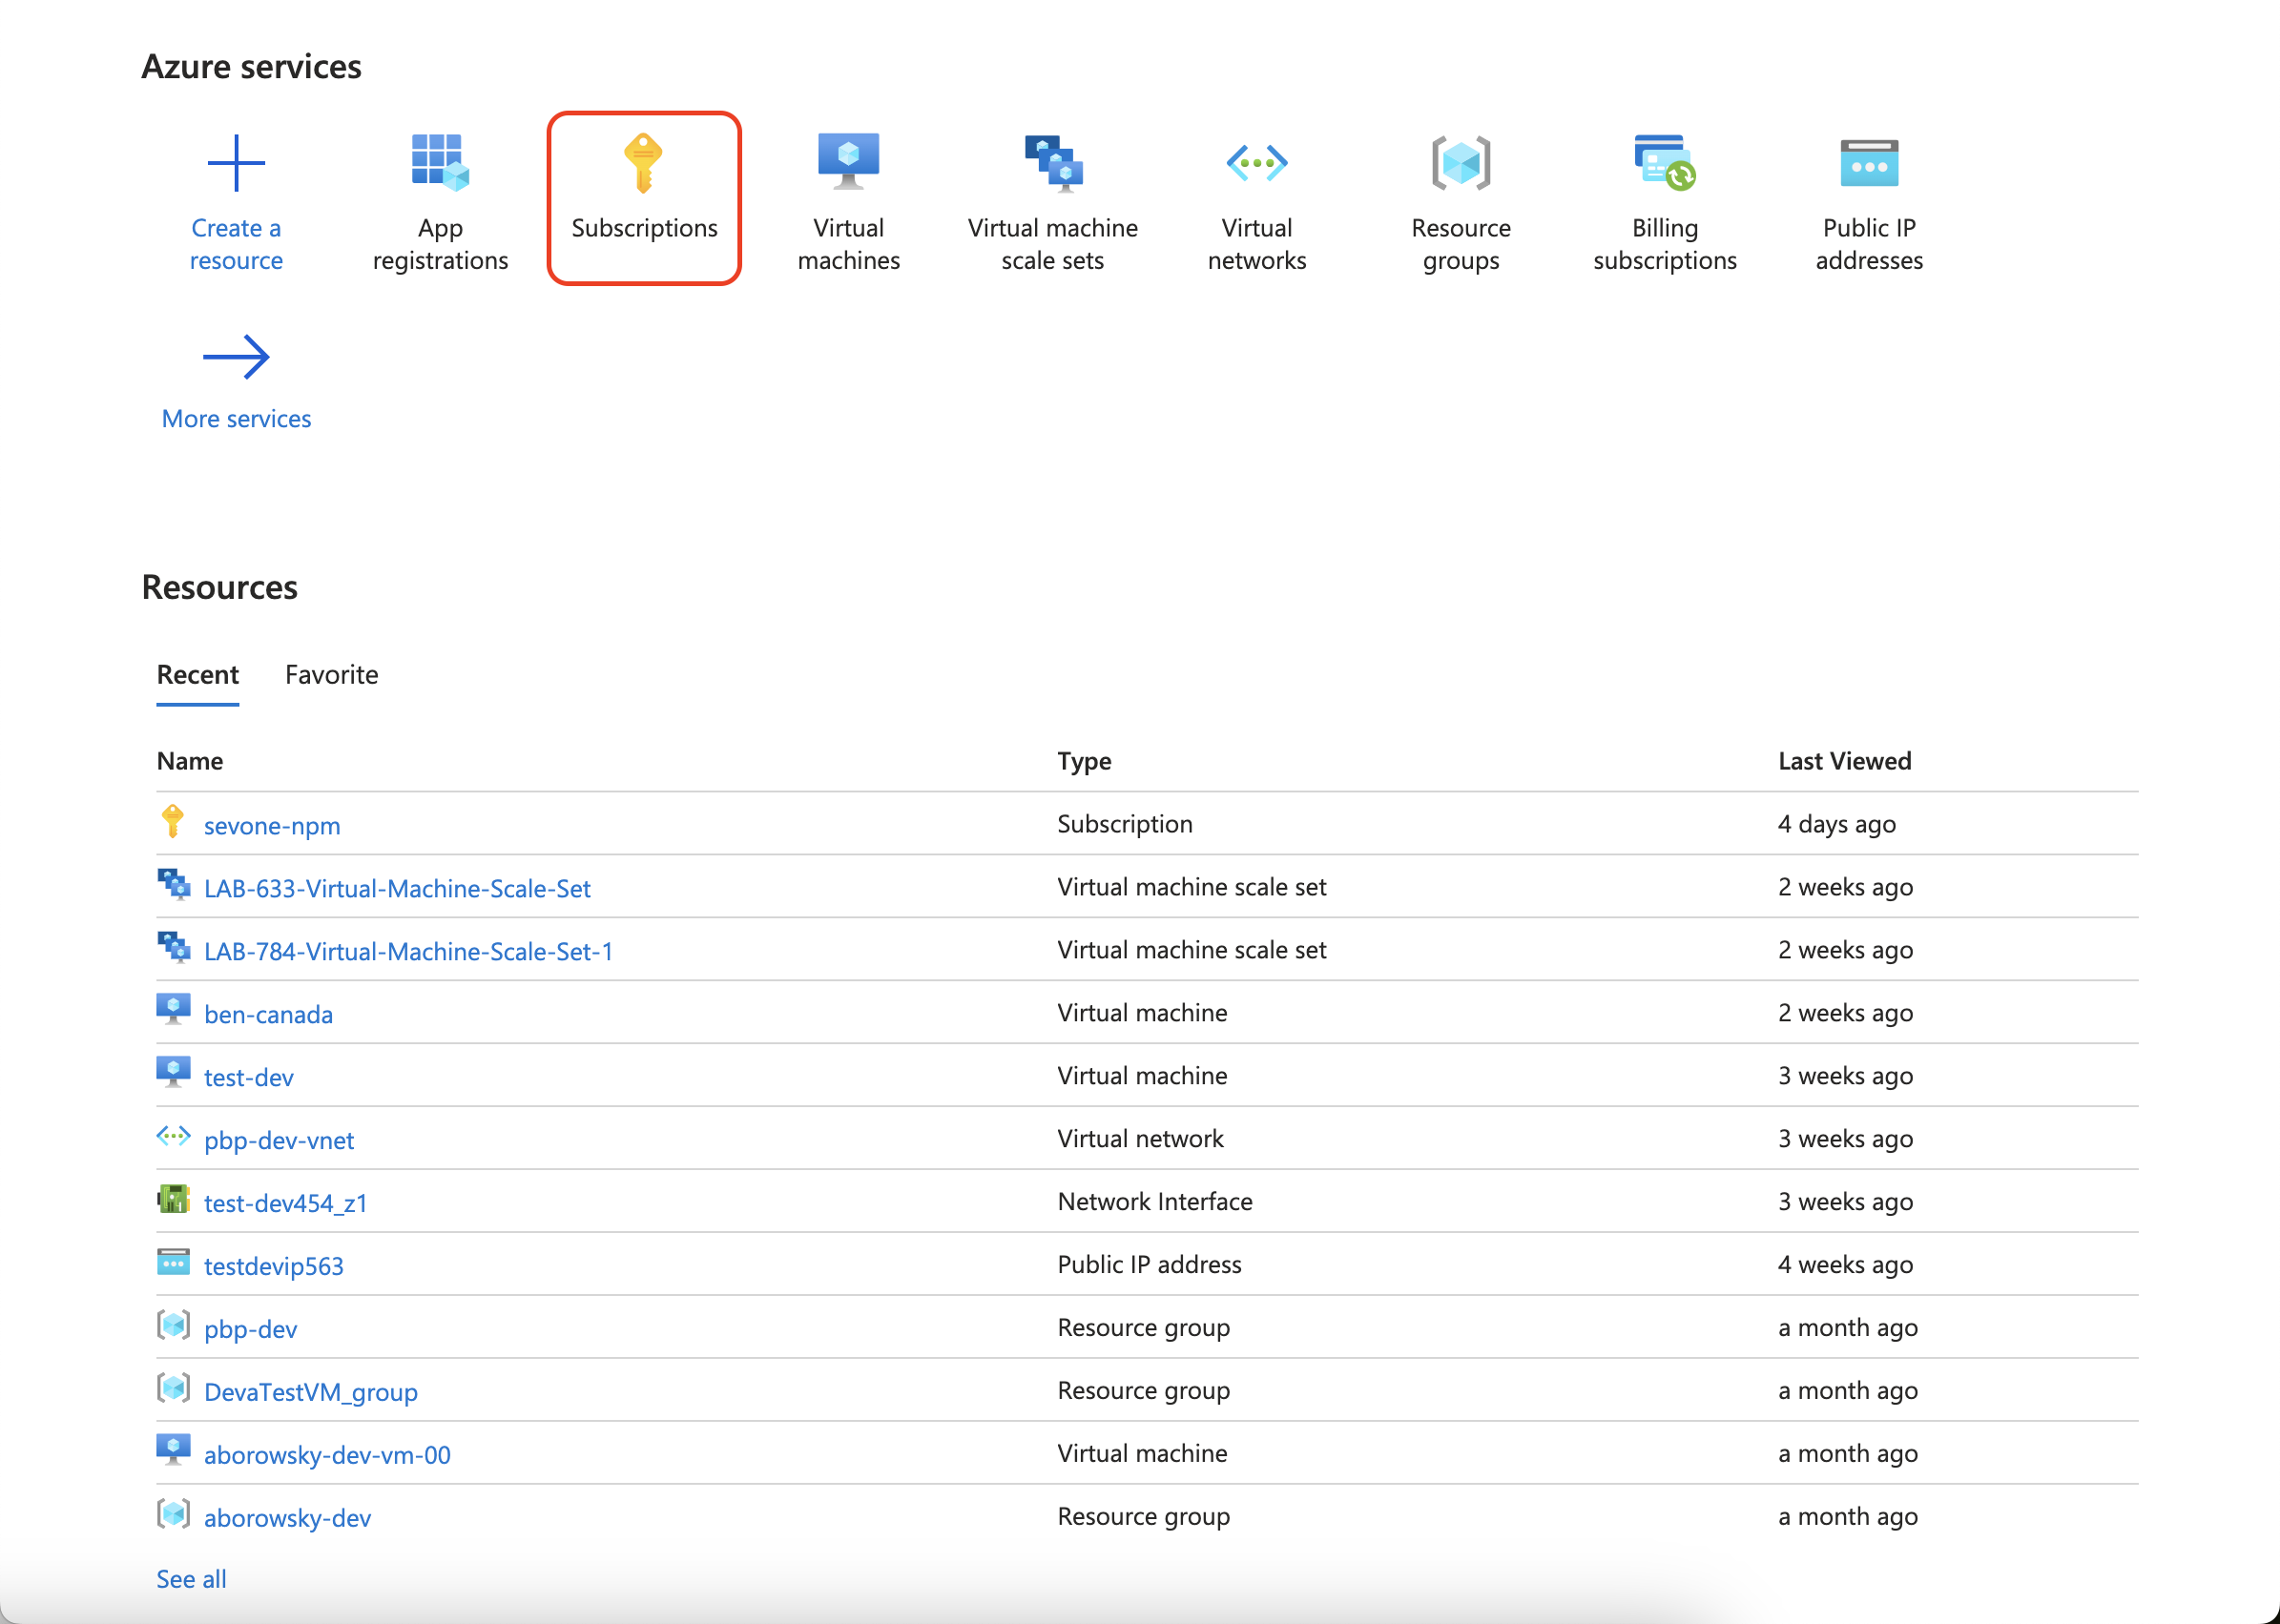Click the vnet icon beside pbp-dev-vnet
This screenshot has width=2280, height=1624.
(174, 1135)
